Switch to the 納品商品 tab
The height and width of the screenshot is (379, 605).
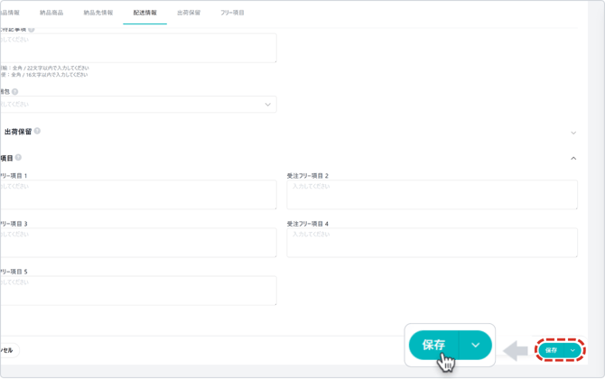click(51, 14)
